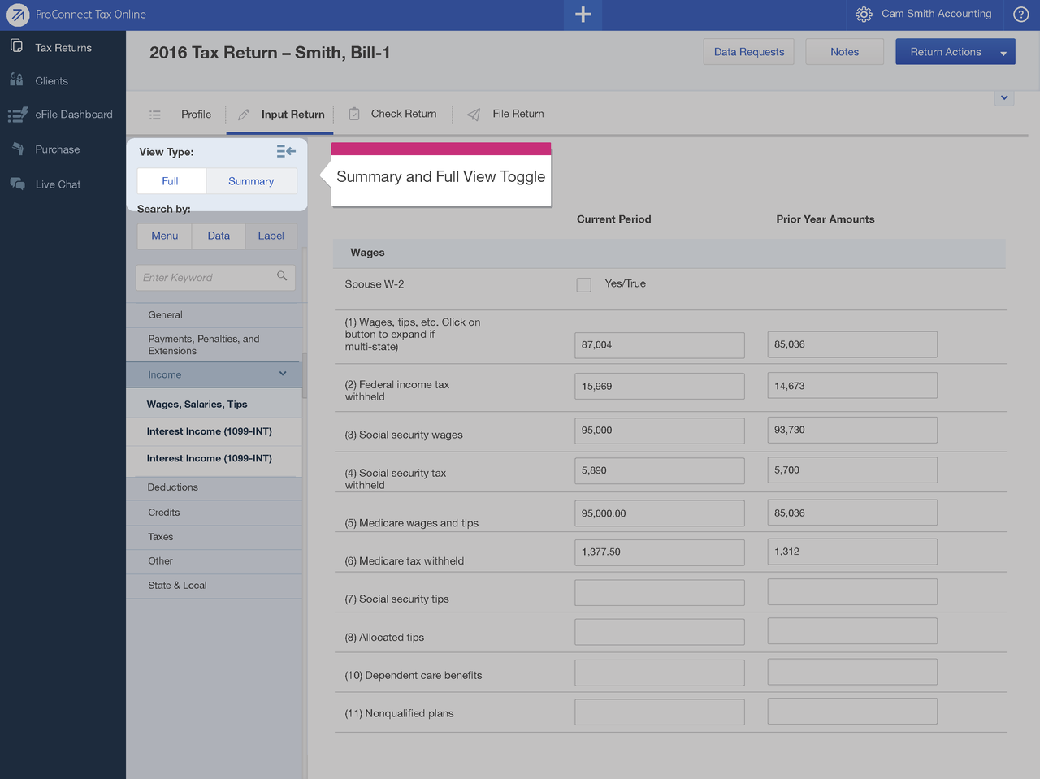
Task: Click the eFile Dashboard sidebar icon
Action: (17, 115)
